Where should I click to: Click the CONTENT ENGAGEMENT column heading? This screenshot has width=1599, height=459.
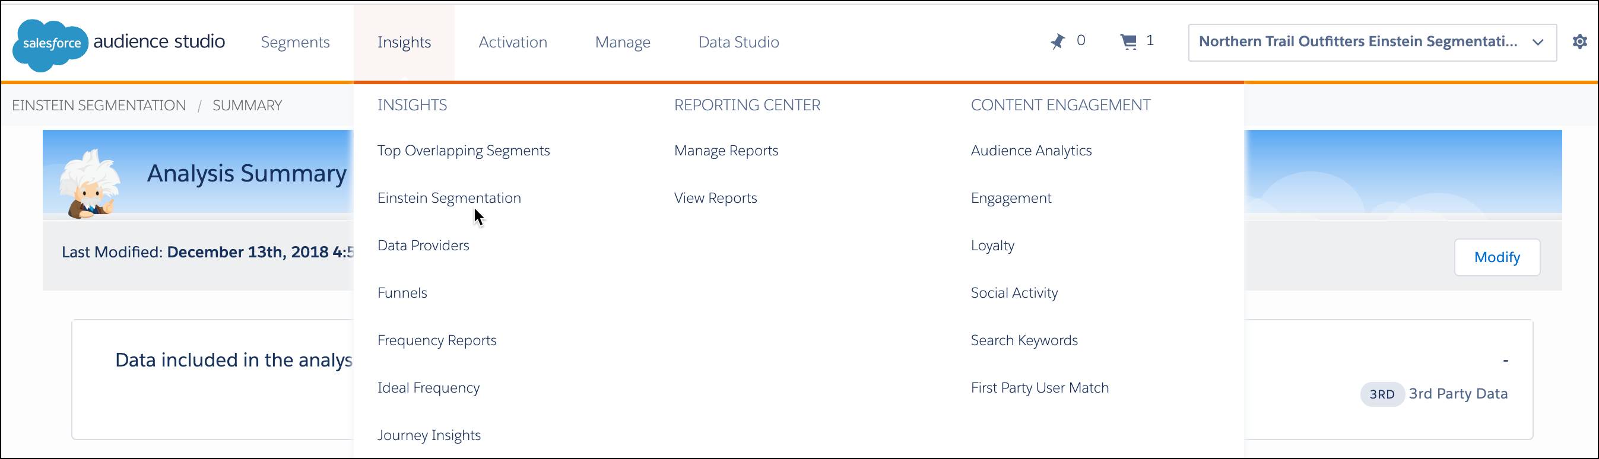1060,105
